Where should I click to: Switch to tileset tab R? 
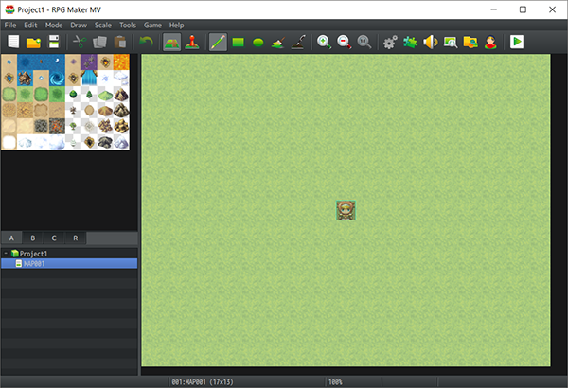pyautogui.click(x=76, y=238)
